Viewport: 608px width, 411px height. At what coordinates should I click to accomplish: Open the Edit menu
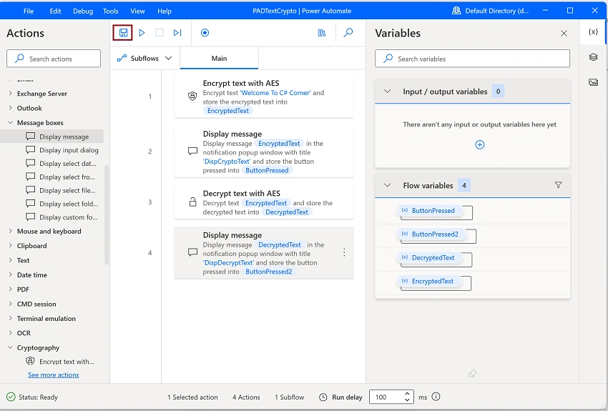56,11
